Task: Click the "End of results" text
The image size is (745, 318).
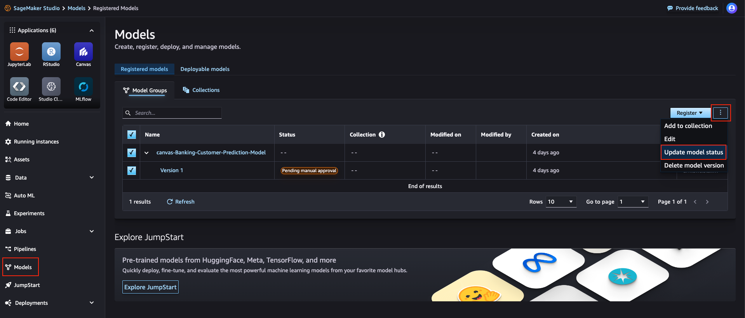Action: pos(425,186)
